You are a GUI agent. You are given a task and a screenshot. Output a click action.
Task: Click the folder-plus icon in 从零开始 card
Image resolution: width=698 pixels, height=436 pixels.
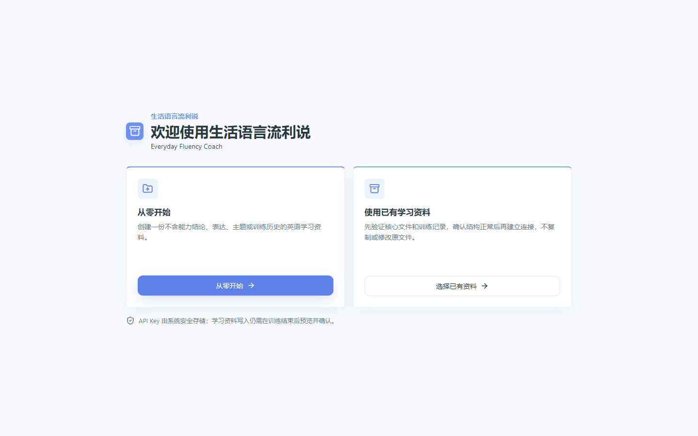[148, 189]
